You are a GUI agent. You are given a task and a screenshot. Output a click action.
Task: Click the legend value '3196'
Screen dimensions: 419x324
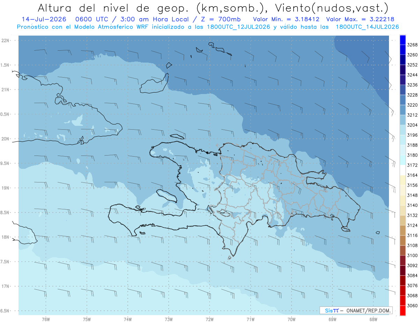click(x=412, y=135)
